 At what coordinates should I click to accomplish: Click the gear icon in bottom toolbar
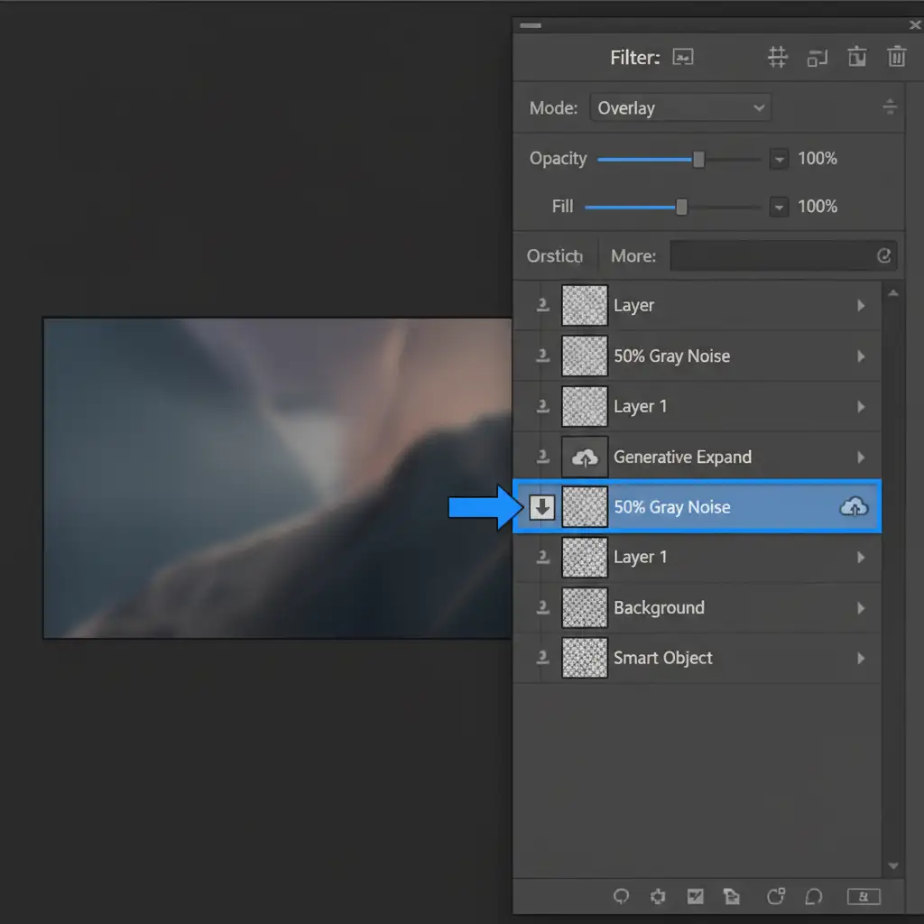[x=658, y=896]
